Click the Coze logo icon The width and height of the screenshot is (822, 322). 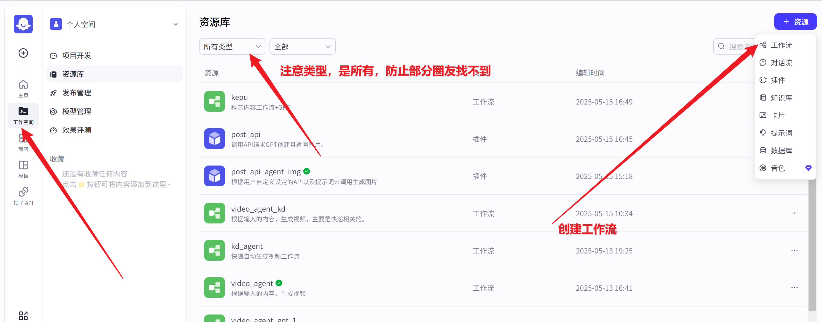pyautogui.click(x=23, y=24)
